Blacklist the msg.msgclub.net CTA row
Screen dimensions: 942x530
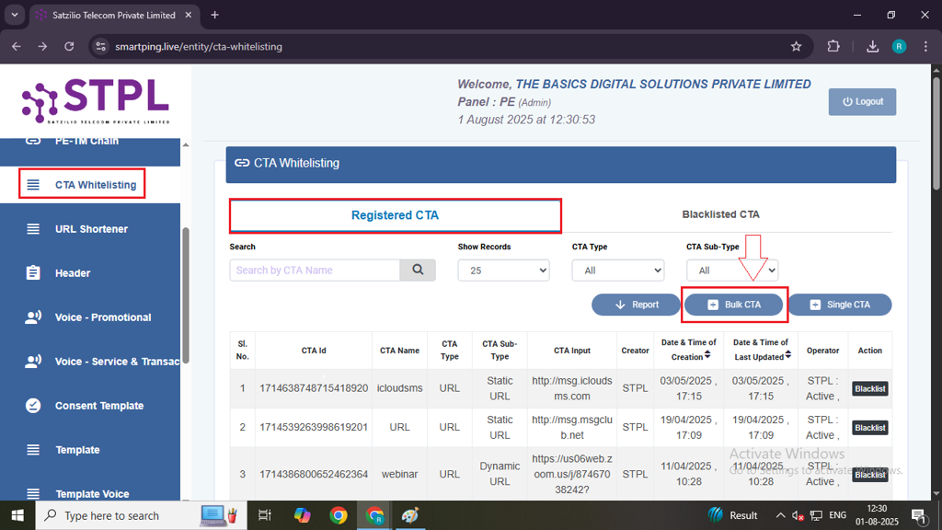[x=870, y=428]
